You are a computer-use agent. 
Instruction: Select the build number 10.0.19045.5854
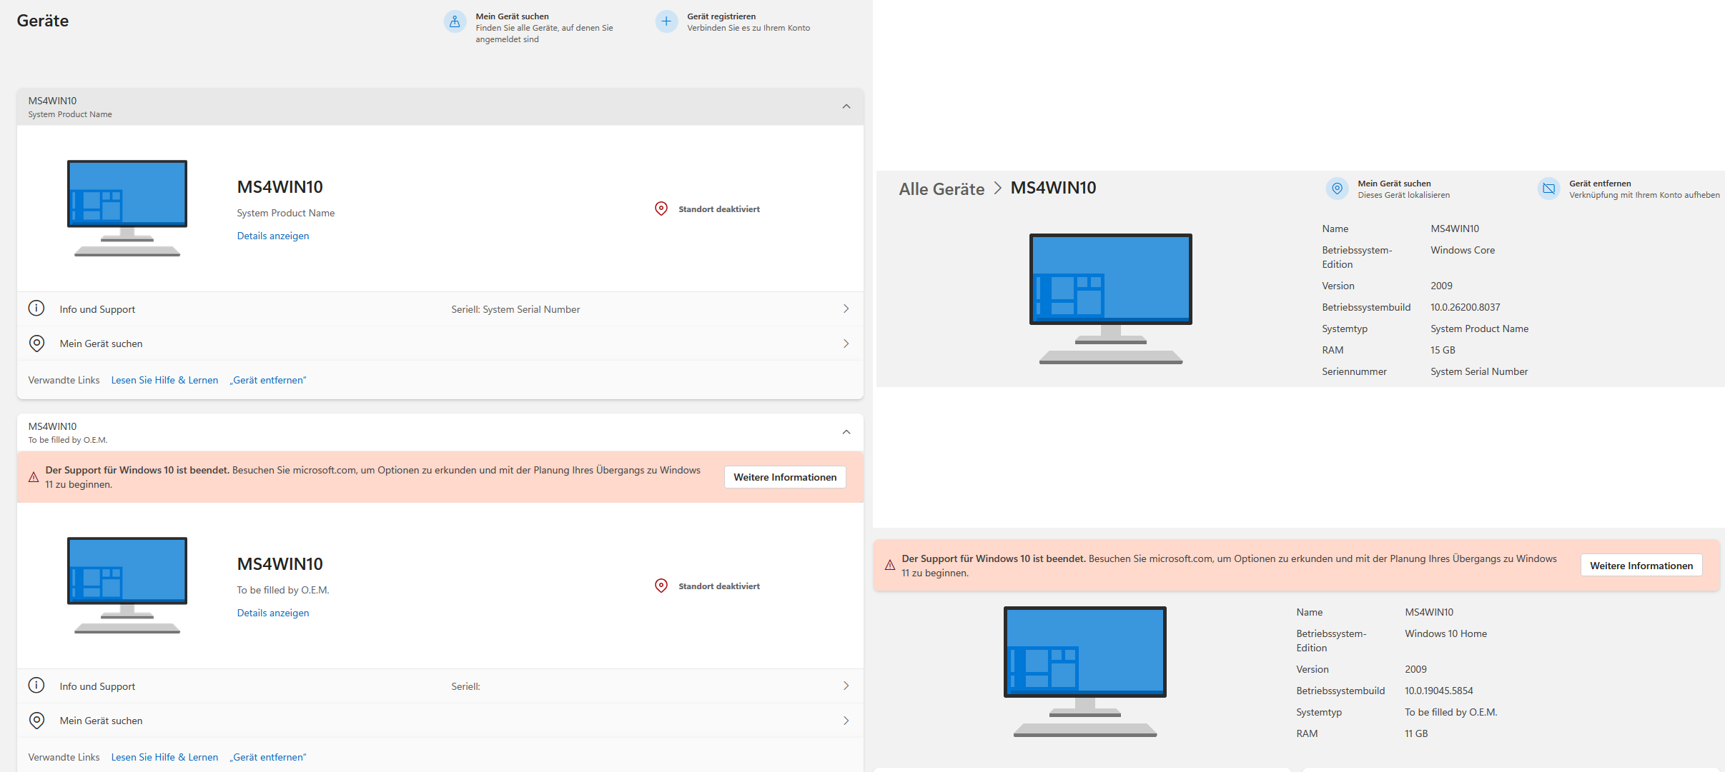[x=1439, y=691]
